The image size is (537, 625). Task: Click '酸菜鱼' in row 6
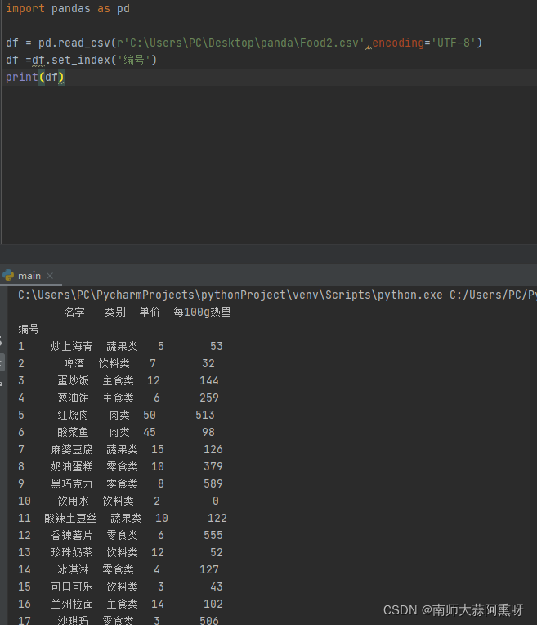point(73,432)
